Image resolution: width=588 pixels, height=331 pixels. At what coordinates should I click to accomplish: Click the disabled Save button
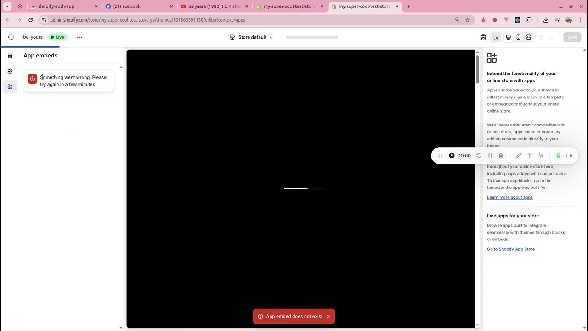click(x=572, y=37)
